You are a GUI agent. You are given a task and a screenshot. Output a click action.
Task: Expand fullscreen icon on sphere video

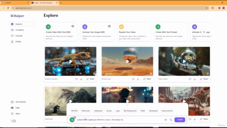tap(151, 74)
